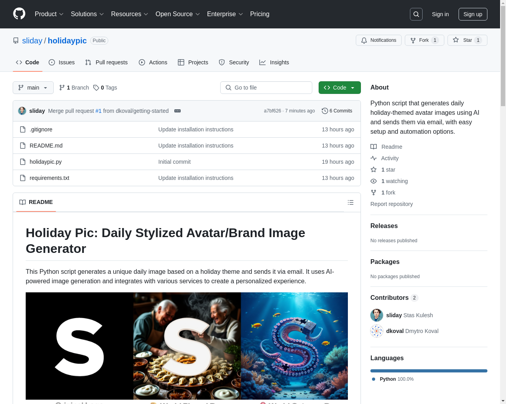Click the repository icon beside sliday
The image size is (506, 404).
[x=16, y=41]
